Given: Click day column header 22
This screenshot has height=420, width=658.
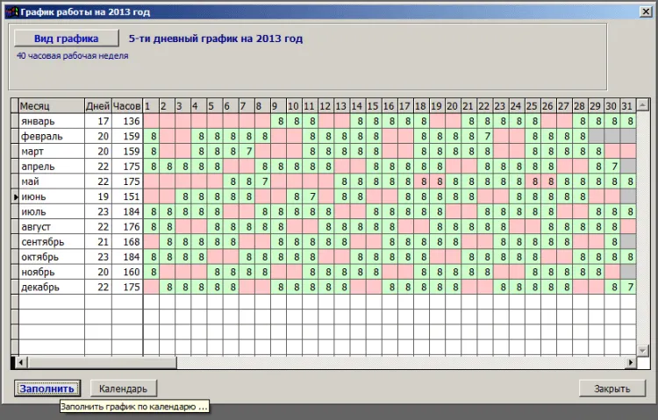Looking at the screenshot, I should pyautogui.click(x=485, y=106).
